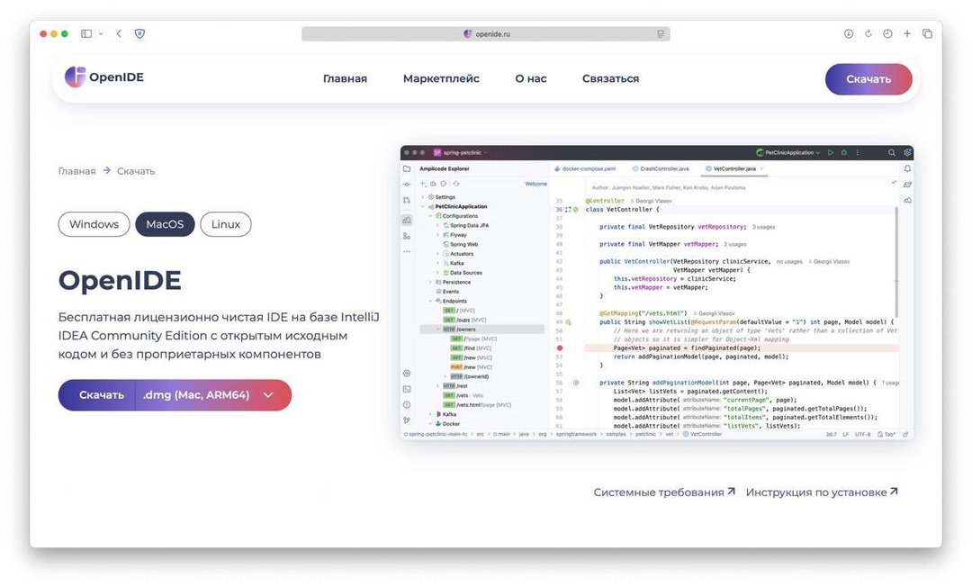Switch to the docker-compose.yaml editor tab

tap(590, 167)
